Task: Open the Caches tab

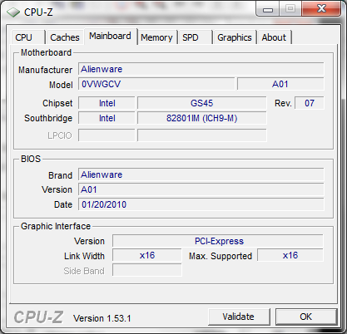Action: pyautogui.click(x=65, y=37)
